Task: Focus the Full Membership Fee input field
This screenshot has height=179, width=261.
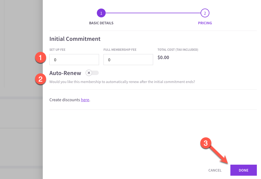Action: 128,60
